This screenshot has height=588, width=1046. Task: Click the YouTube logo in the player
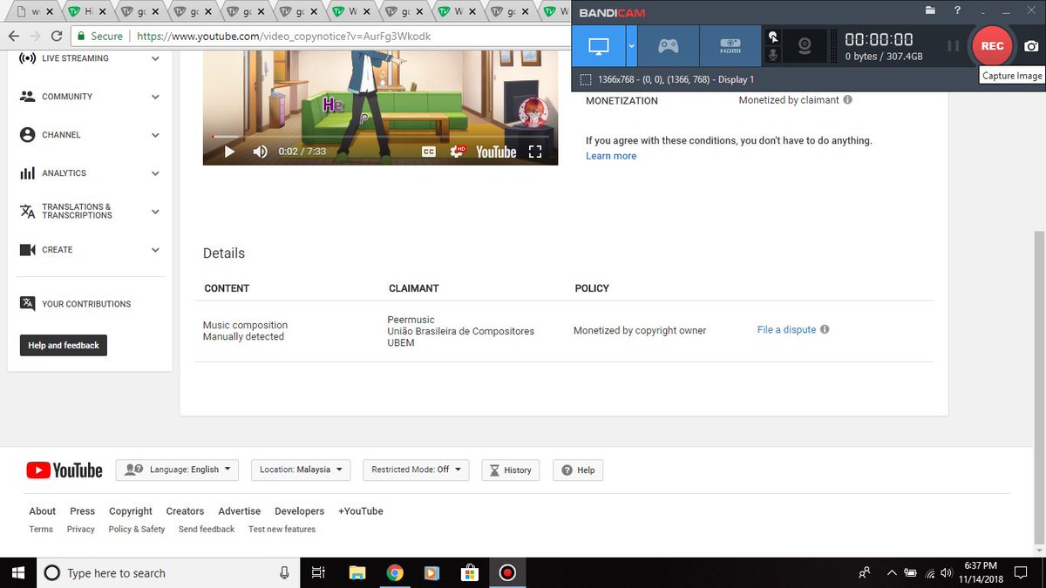pyautogui.click(x=496, y=152)
